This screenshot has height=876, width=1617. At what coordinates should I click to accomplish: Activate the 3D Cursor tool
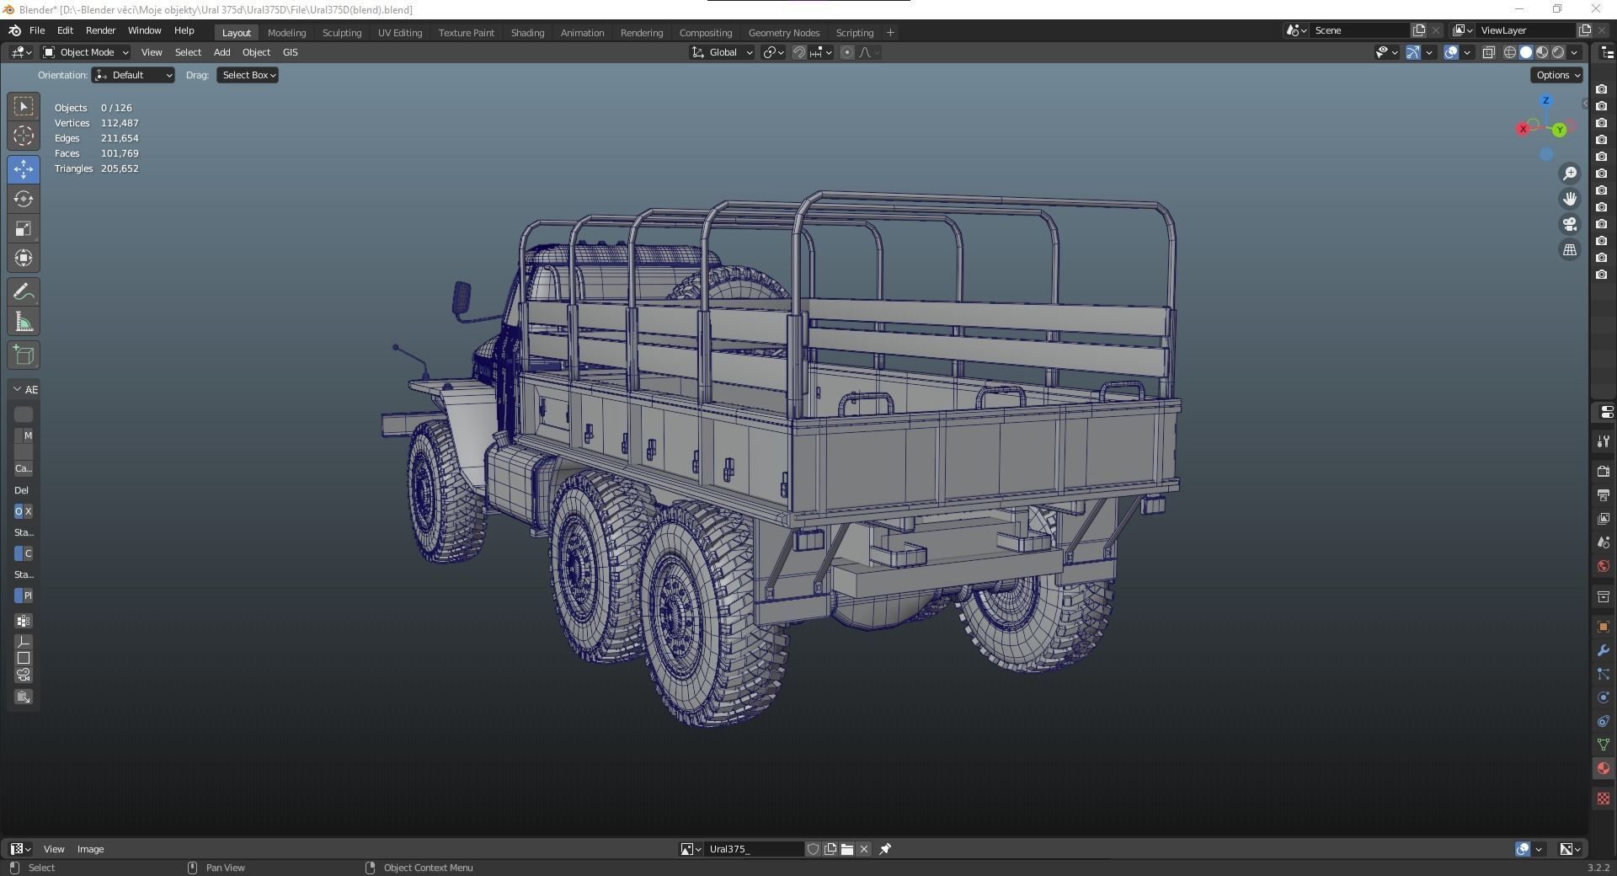[x=24, y=136]
